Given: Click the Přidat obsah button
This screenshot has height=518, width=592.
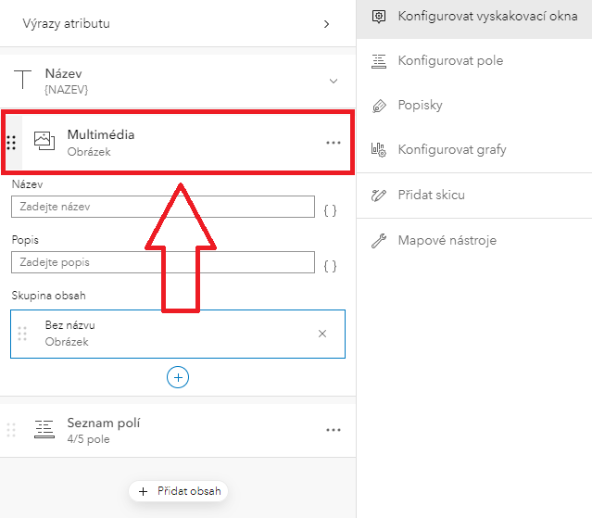Looking at the screenshot, I should (178, 491).
